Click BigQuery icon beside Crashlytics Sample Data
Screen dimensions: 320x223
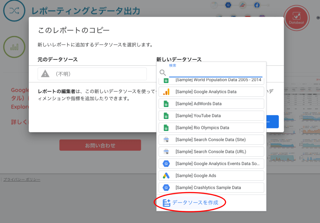tap(166, 188)
